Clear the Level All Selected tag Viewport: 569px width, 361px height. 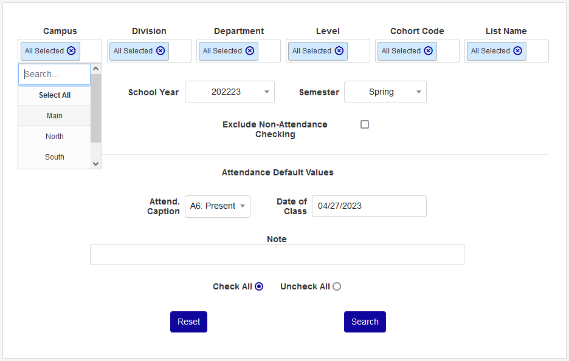pyautogui.click(x=339, y=51)
